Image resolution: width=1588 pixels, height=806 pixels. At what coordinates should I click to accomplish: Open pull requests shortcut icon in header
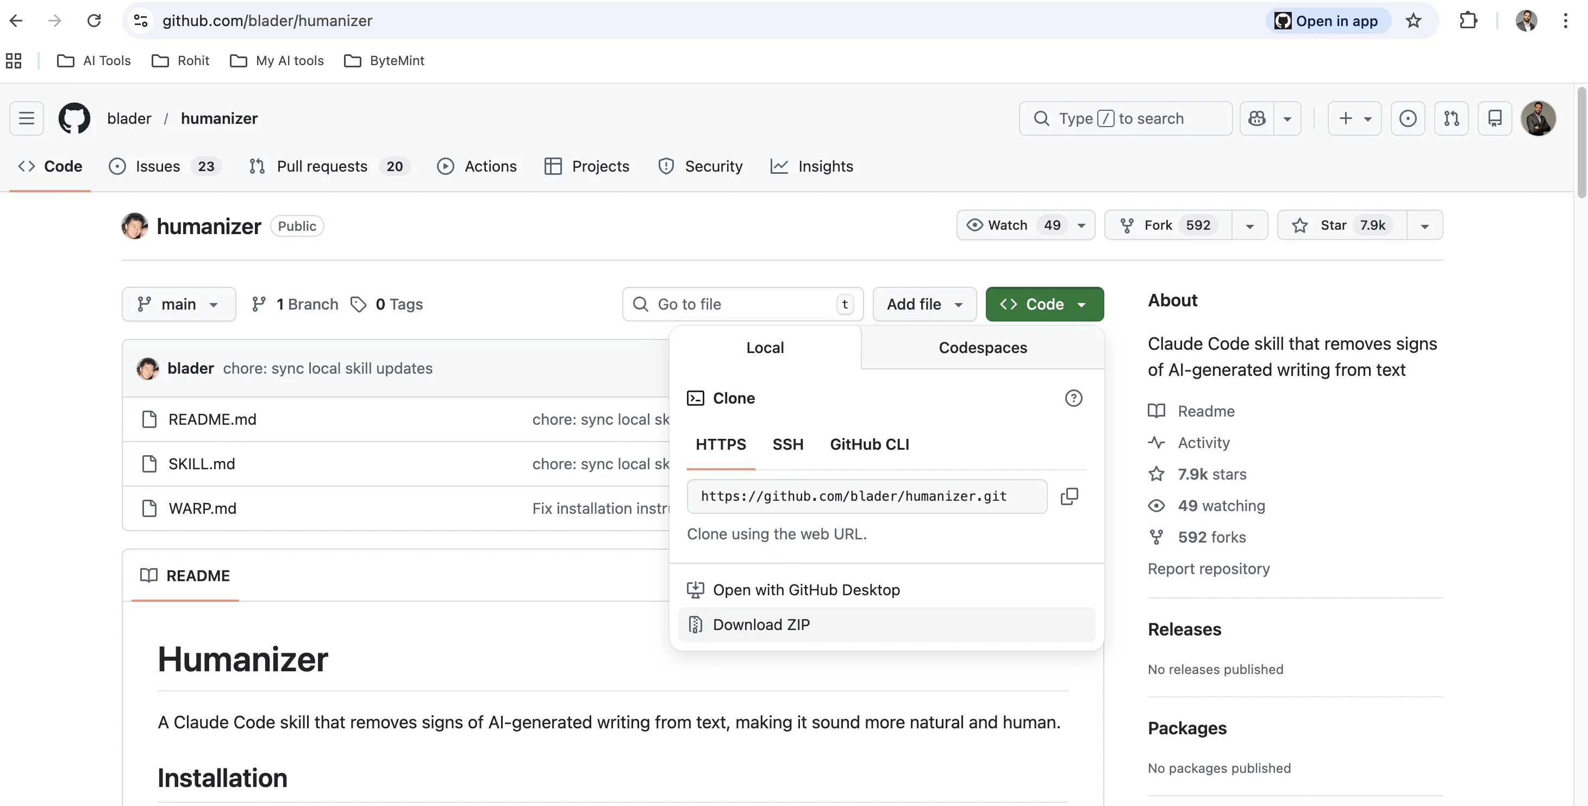coord(1451,118)
